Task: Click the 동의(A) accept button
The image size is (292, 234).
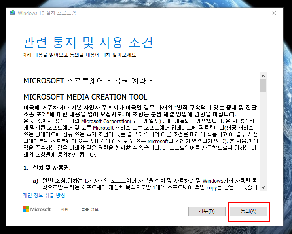Action: pyautogui.click(x=248, y=211)
